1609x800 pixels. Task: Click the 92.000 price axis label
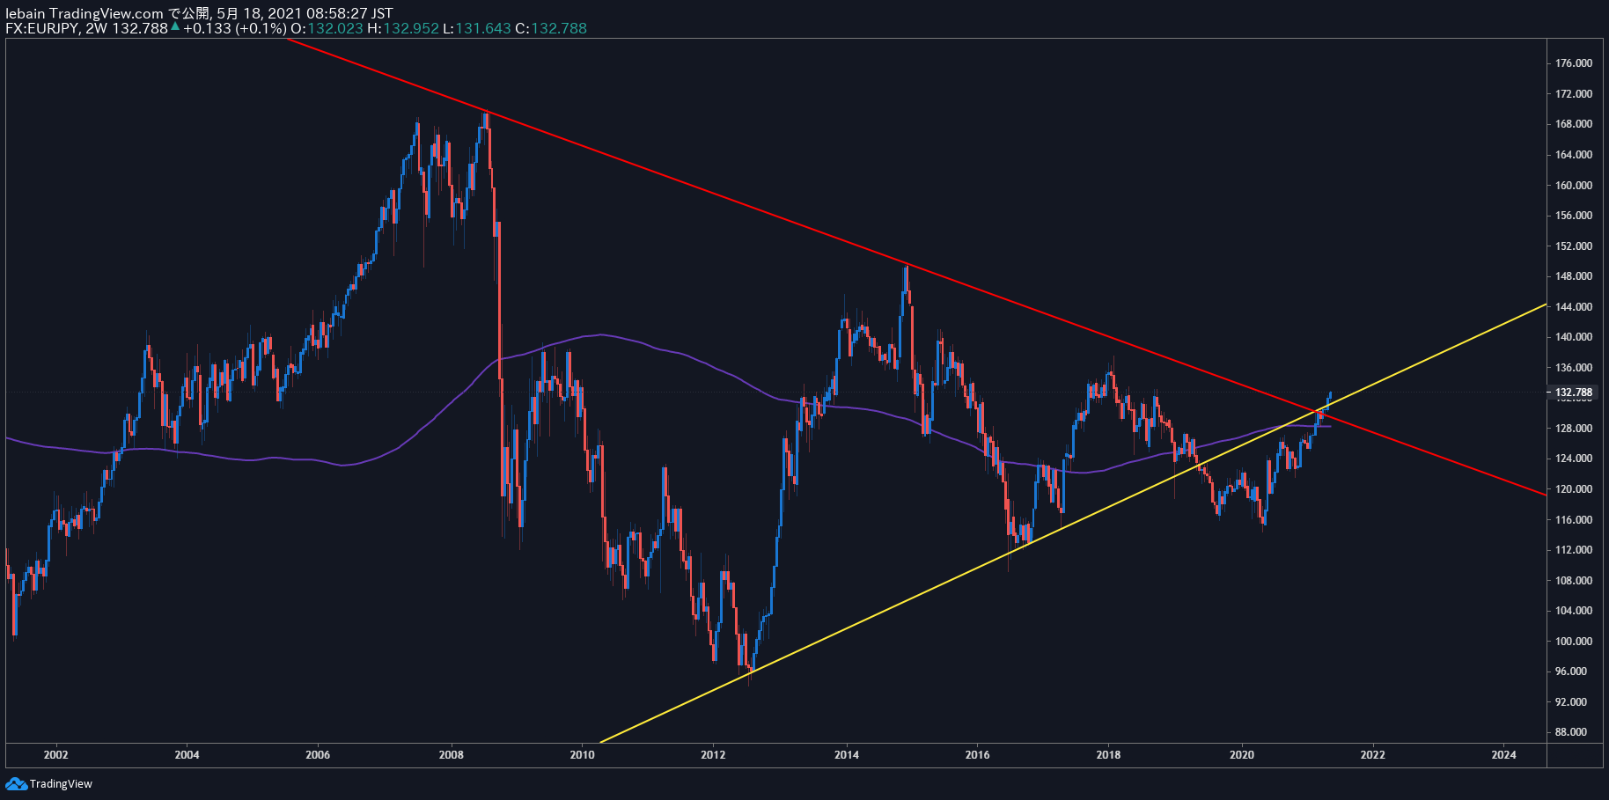click(x=1571, y=702)
